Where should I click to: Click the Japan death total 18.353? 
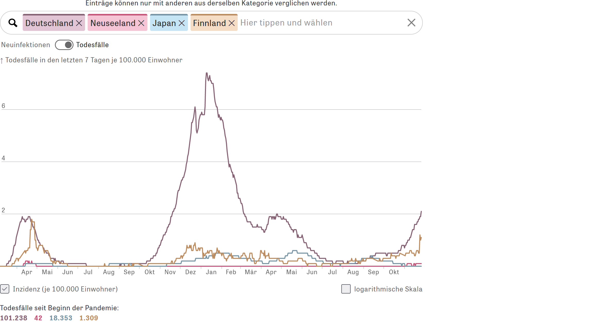[x=61, y=318]
